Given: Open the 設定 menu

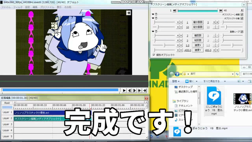Looking at the screenshot, I should (x=28, y=7).
